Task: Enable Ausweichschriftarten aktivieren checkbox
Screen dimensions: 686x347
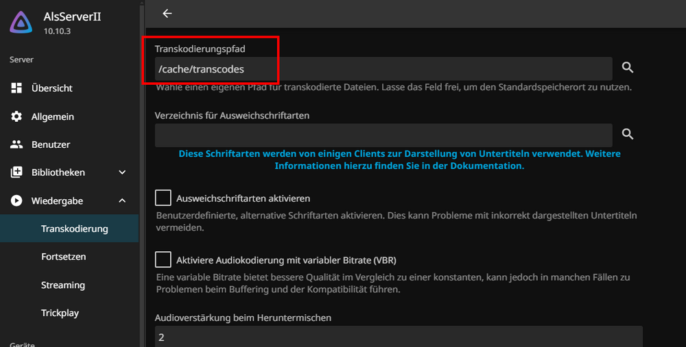Action: (163, 198)
